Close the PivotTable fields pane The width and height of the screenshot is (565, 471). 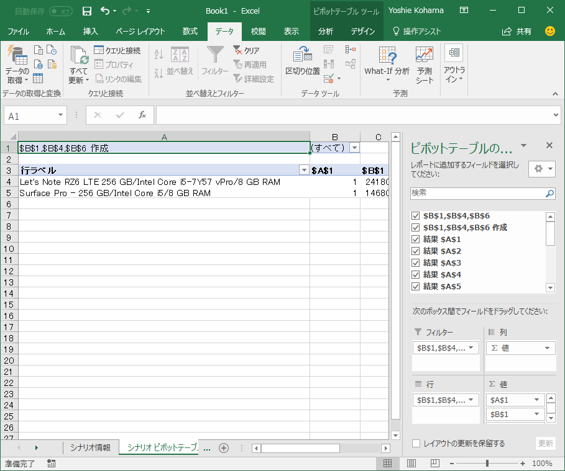pyautogui.click(x=549, y=145)
